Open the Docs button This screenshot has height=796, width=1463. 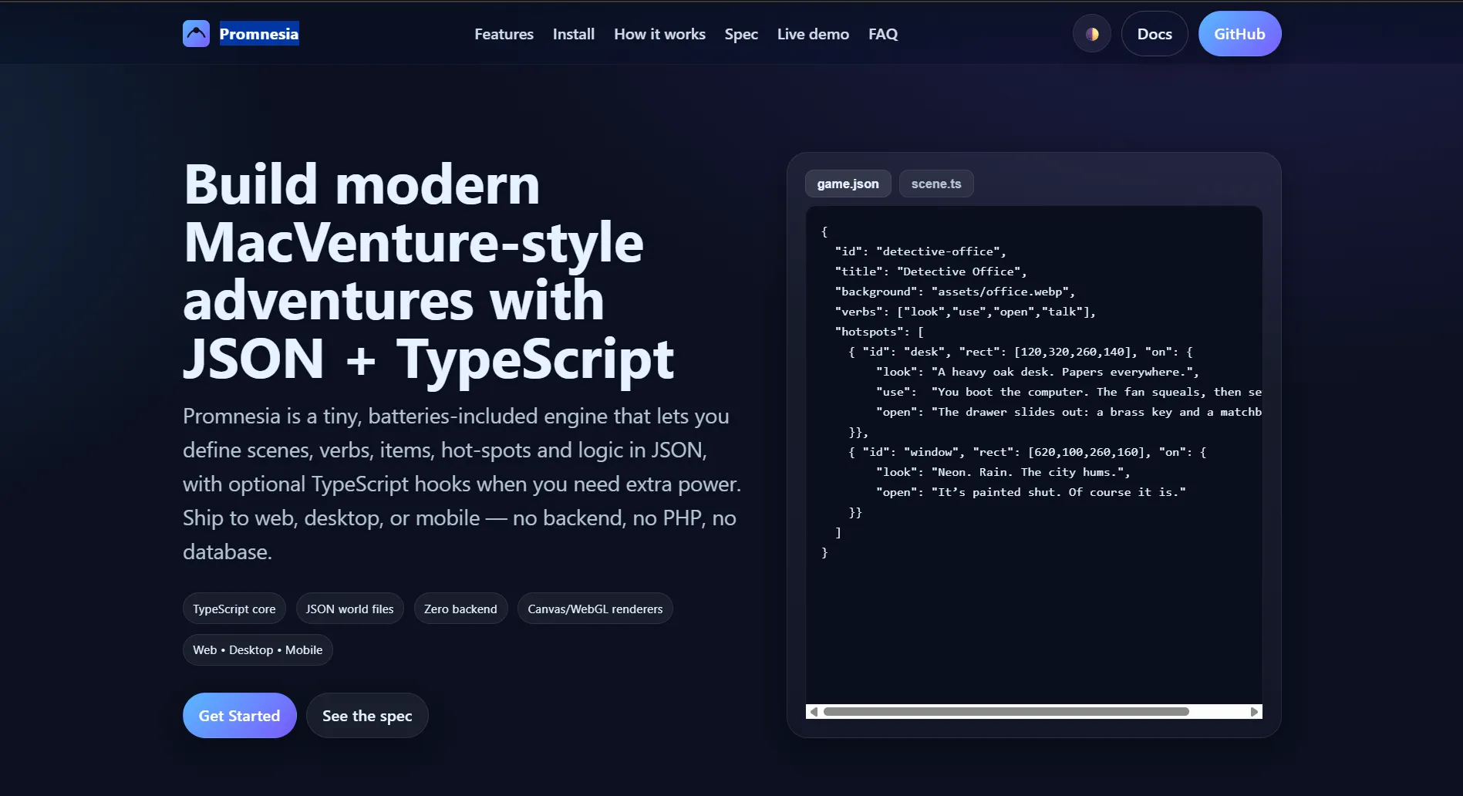(1154, 34)
